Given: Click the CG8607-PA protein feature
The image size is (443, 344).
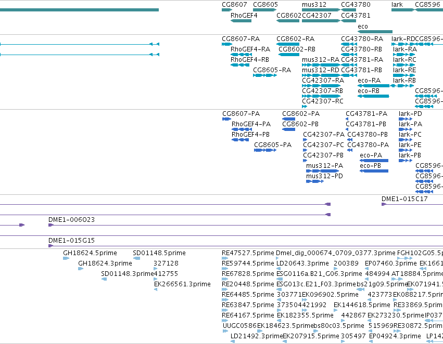Looking at the screenshot, I should click(226, 119).
